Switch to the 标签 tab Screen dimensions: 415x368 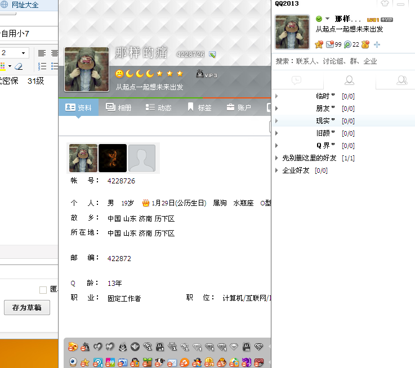coord(199,107)
